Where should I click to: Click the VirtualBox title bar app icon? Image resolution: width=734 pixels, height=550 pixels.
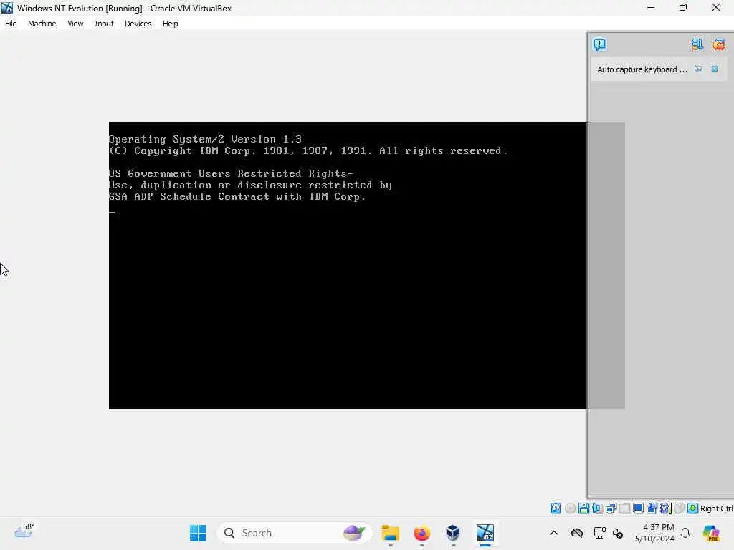tap(7, 8)
